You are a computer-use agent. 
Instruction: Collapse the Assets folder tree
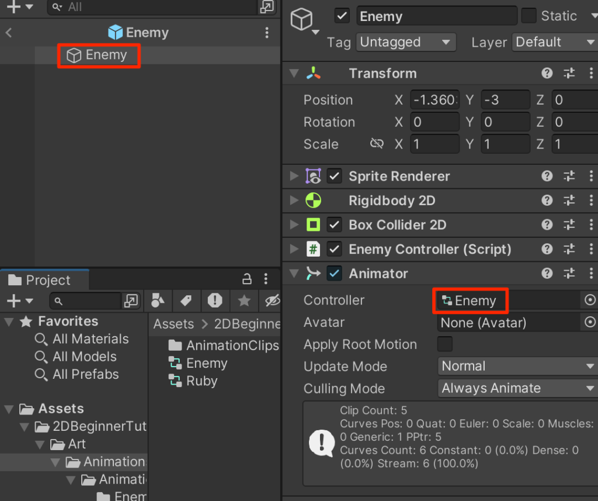9,409
